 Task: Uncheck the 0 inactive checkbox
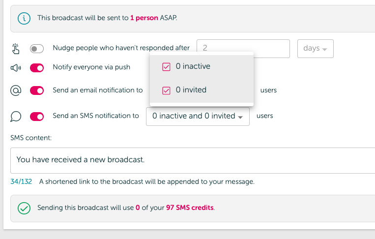pos(166,67)
